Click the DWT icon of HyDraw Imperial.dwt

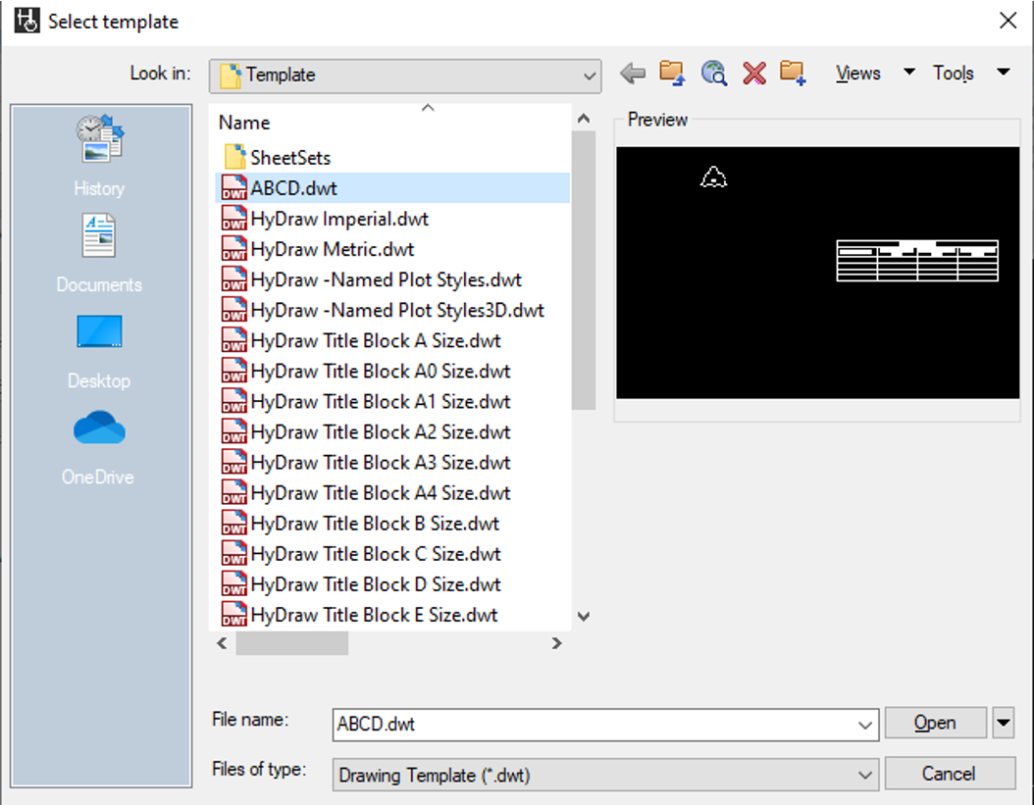[x=234, y=219]
